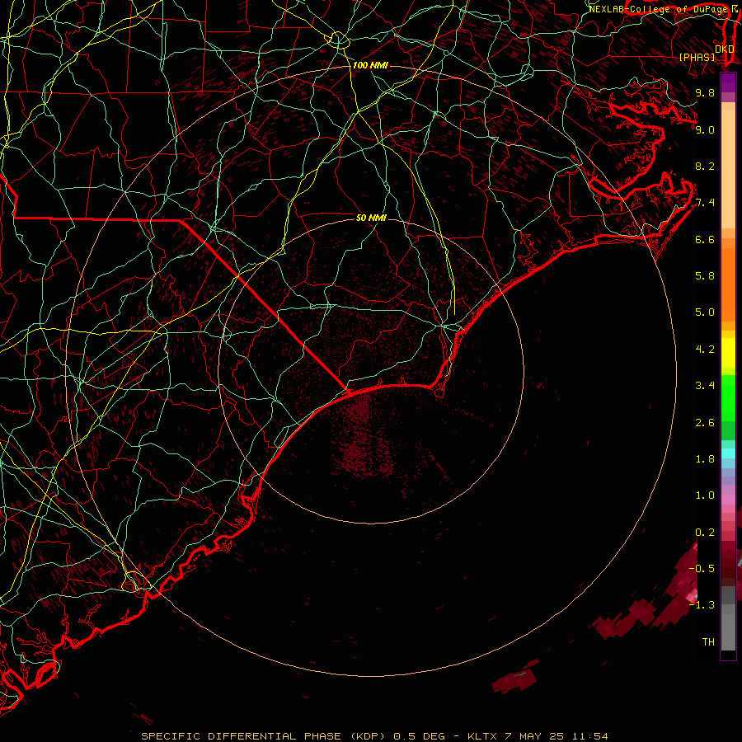Click the 3.4 scale value
The image size is (742, 742).
pos(705,386)
